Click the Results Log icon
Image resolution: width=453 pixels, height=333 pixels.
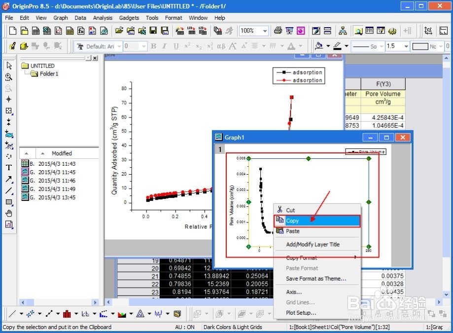coord(370,31)
